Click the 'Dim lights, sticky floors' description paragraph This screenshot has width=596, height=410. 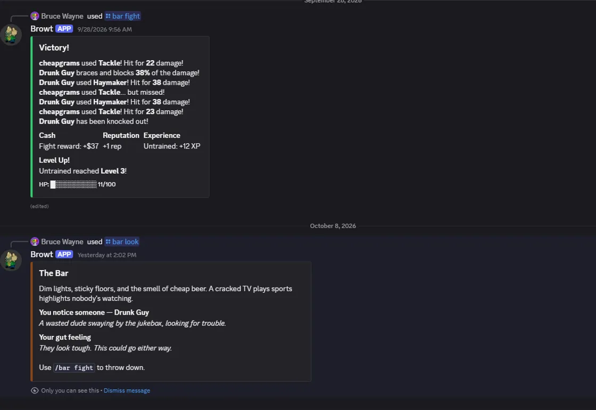pyautogui.click(x=165, y=293)
